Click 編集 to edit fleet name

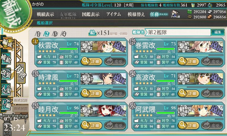[218, 32]
